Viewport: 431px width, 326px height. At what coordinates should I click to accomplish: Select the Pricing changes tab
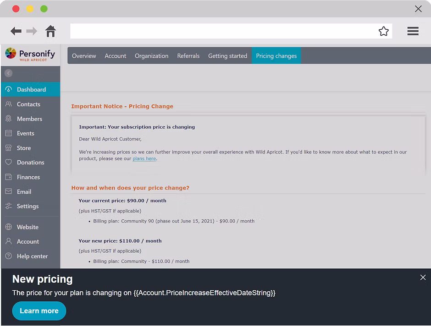pos(276,56)
